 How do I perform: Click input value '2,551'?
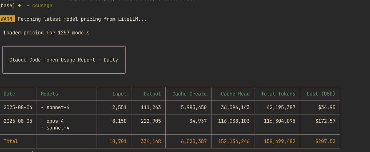(119, 108)
